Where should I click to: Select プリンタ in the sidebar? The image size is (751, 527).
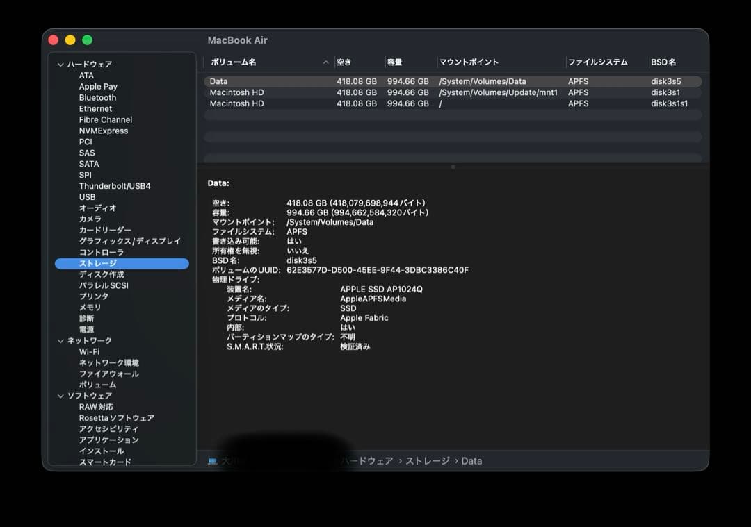(x=93, y=296)
